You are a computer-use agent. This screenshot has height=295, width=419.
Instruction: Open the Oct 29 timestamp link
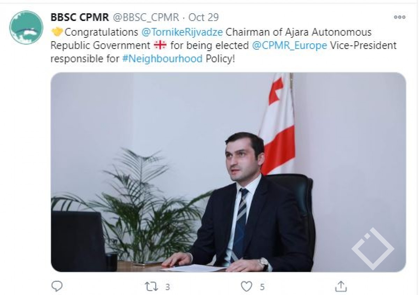click(x=204, y=17)
